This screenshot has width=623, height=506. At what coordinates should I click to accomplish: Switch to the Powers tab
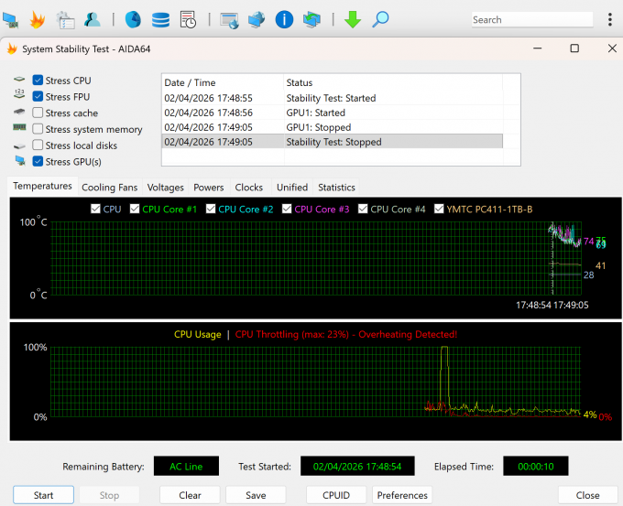[209, 188]
